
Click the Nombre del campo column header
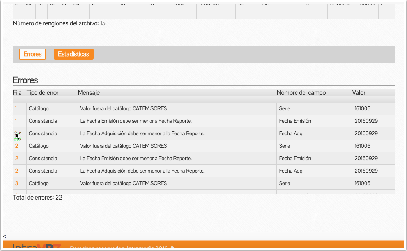pos(301,93)
